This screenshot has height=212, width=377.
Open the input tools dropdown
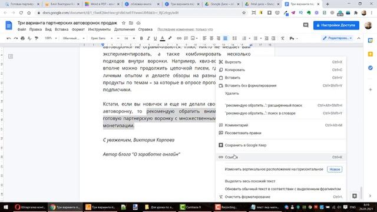click(293, 38)
